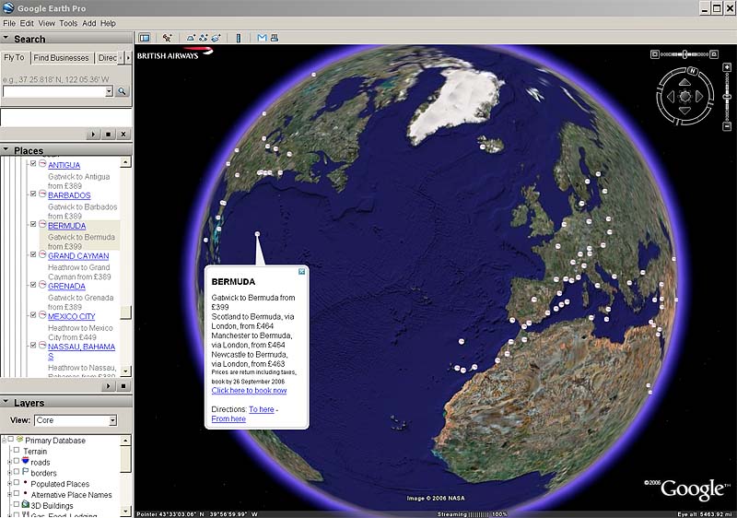Click the zoom in plus button
The image size is (737, 518).
pos(727,67)
